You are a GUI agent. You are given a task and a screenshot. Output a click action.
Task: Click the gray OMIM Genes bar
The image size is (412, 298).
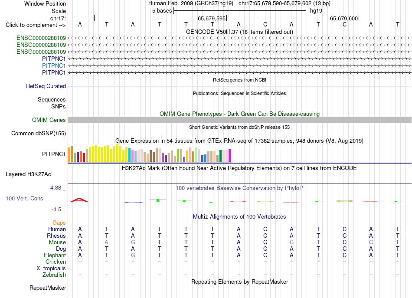tap(239, 120)
